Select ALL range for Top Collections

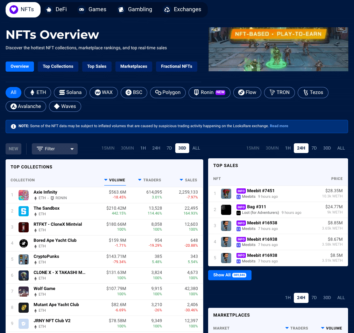[196, 148]
